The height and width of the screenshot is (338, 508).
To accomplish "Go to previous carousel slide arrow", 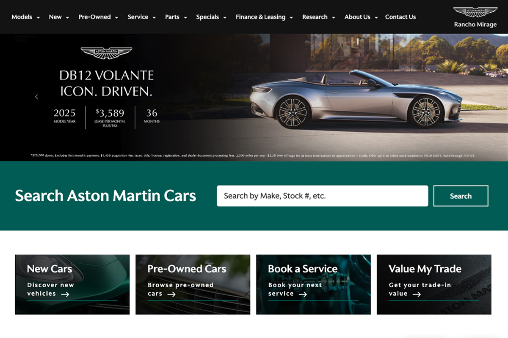I will click(36, 97).
